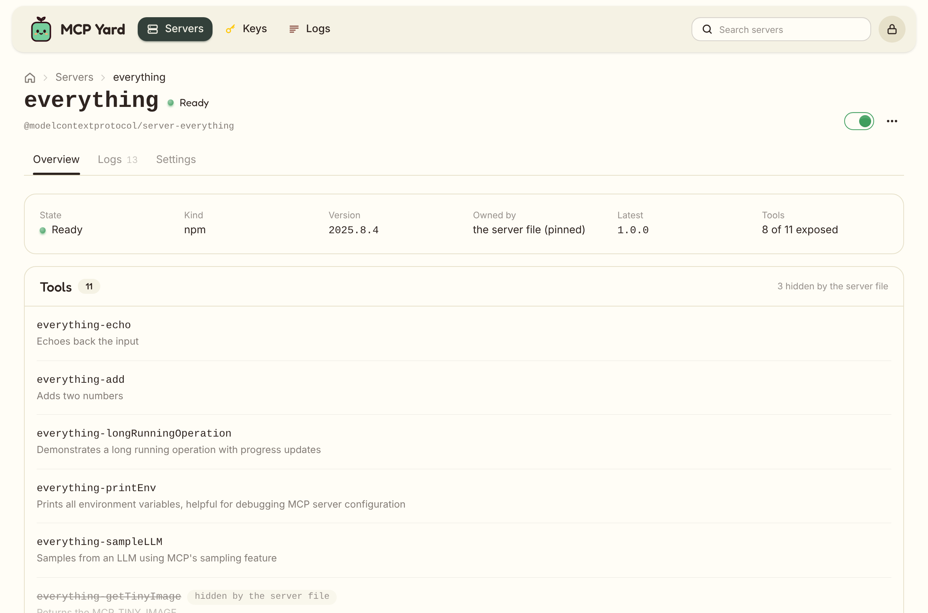Image resolution: width=928 pixels, height=613 pixels.
Task: Select the everything-echo tool row
Action: (464, 333)
